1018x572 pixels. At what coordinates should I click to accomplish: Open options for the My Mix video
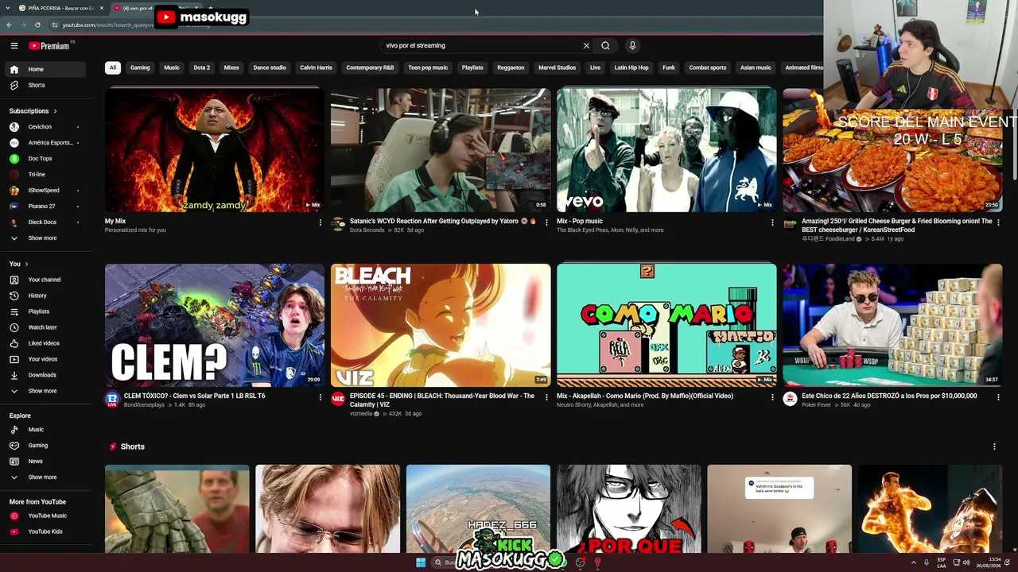point(321,222)
